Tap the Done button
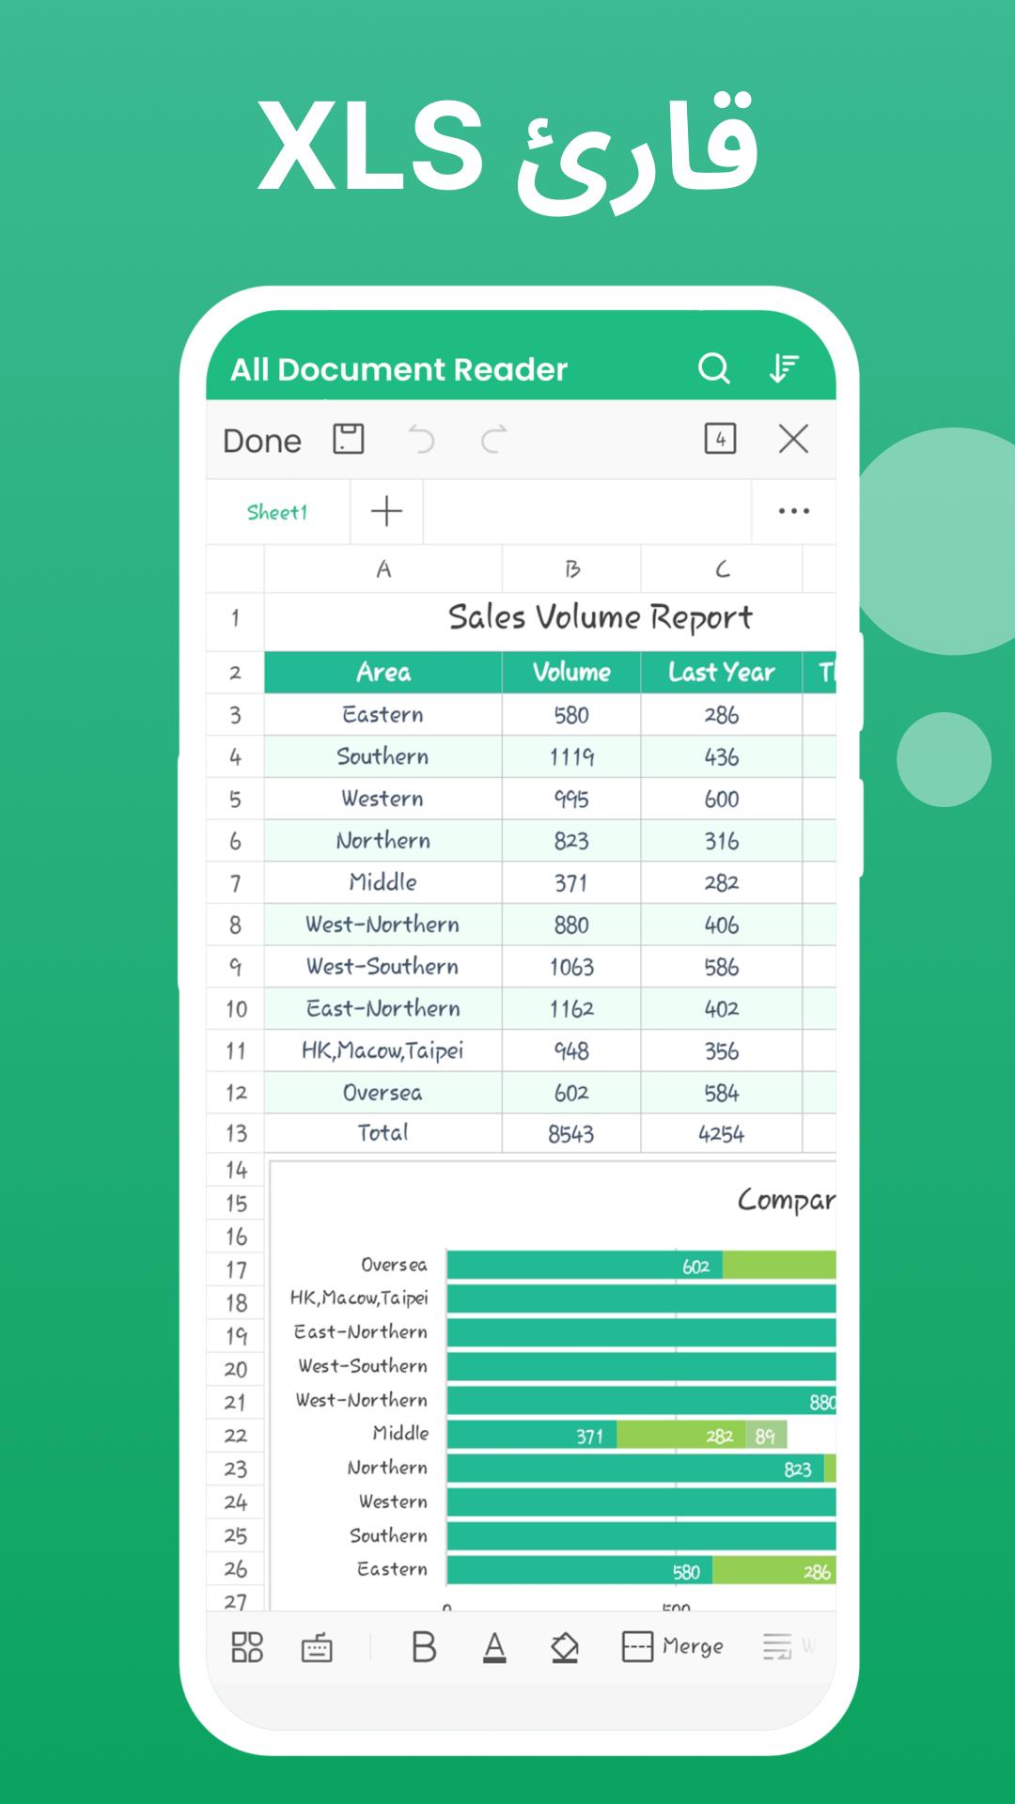Viewport: 1015px width, 1804px height. coord(262,441)
